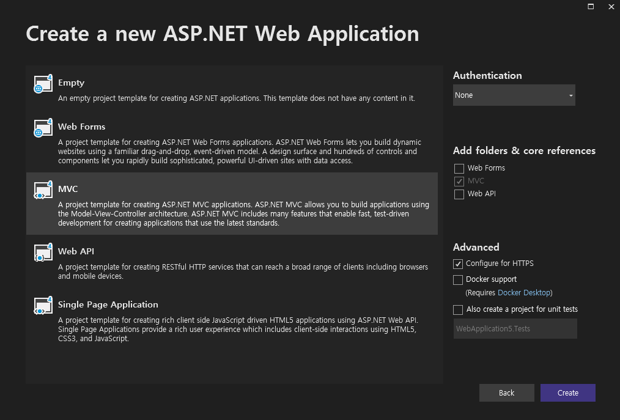Click the Authentication heading
This screenshot has width=620, height=420.
[487, 76]
